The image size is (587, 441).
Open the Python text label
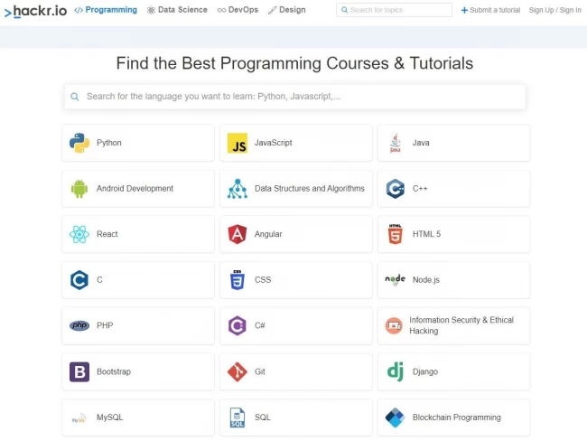109,143
